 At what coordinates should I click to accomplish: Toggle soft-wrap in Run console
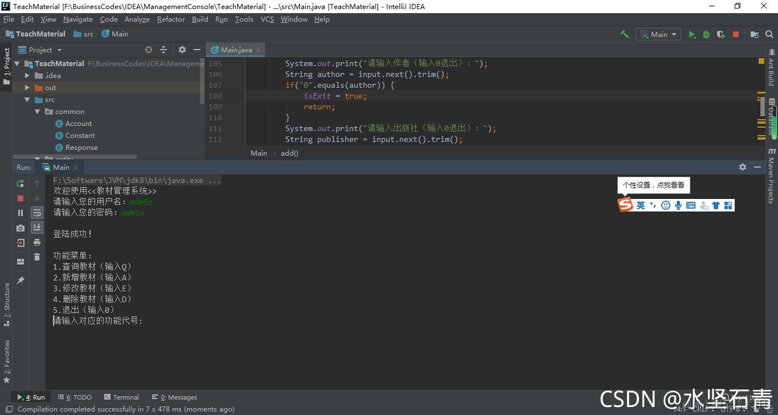tap(37, 213)
